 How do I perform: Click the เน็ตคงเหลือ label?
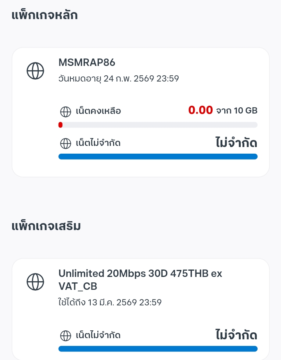(x=98, y=112)
